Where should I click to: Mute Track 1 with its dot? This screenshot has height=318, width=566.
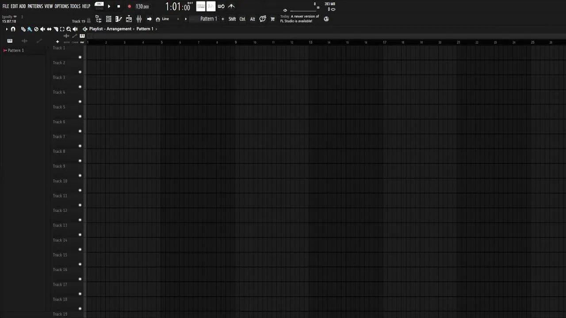[x=80, y=57]
